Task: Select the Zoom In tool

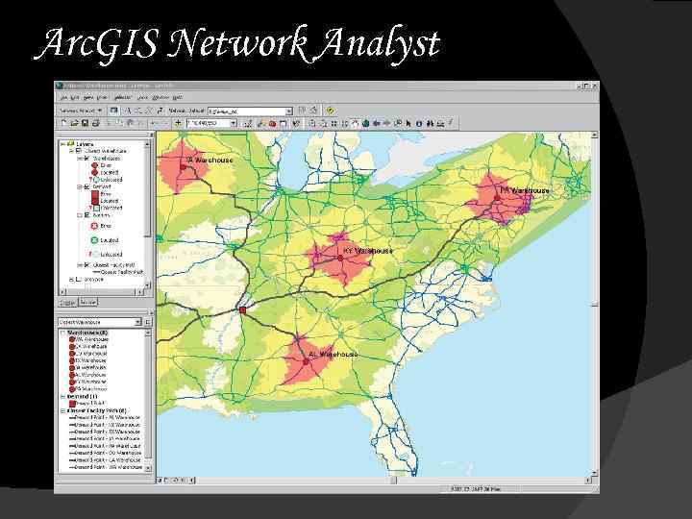Action: 312,124
